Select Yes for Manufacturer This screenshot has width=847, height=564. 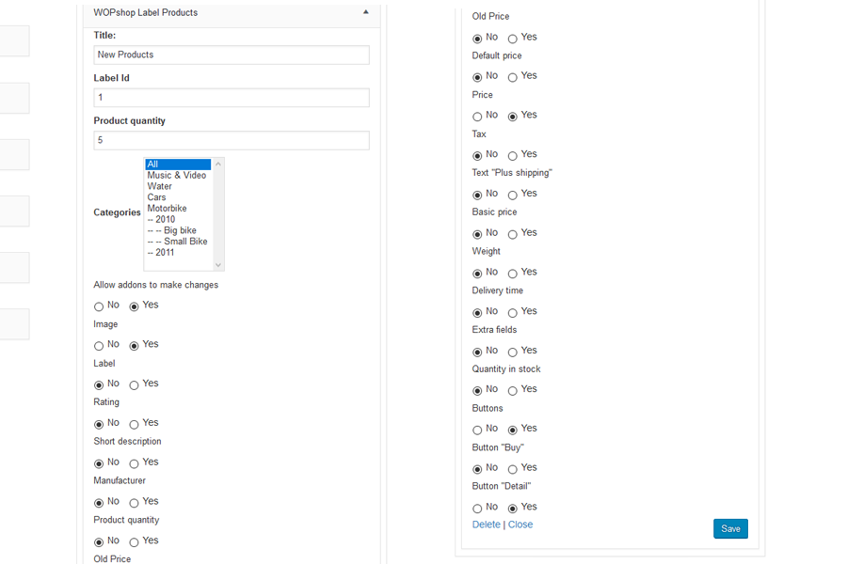(x=134, y=503)
